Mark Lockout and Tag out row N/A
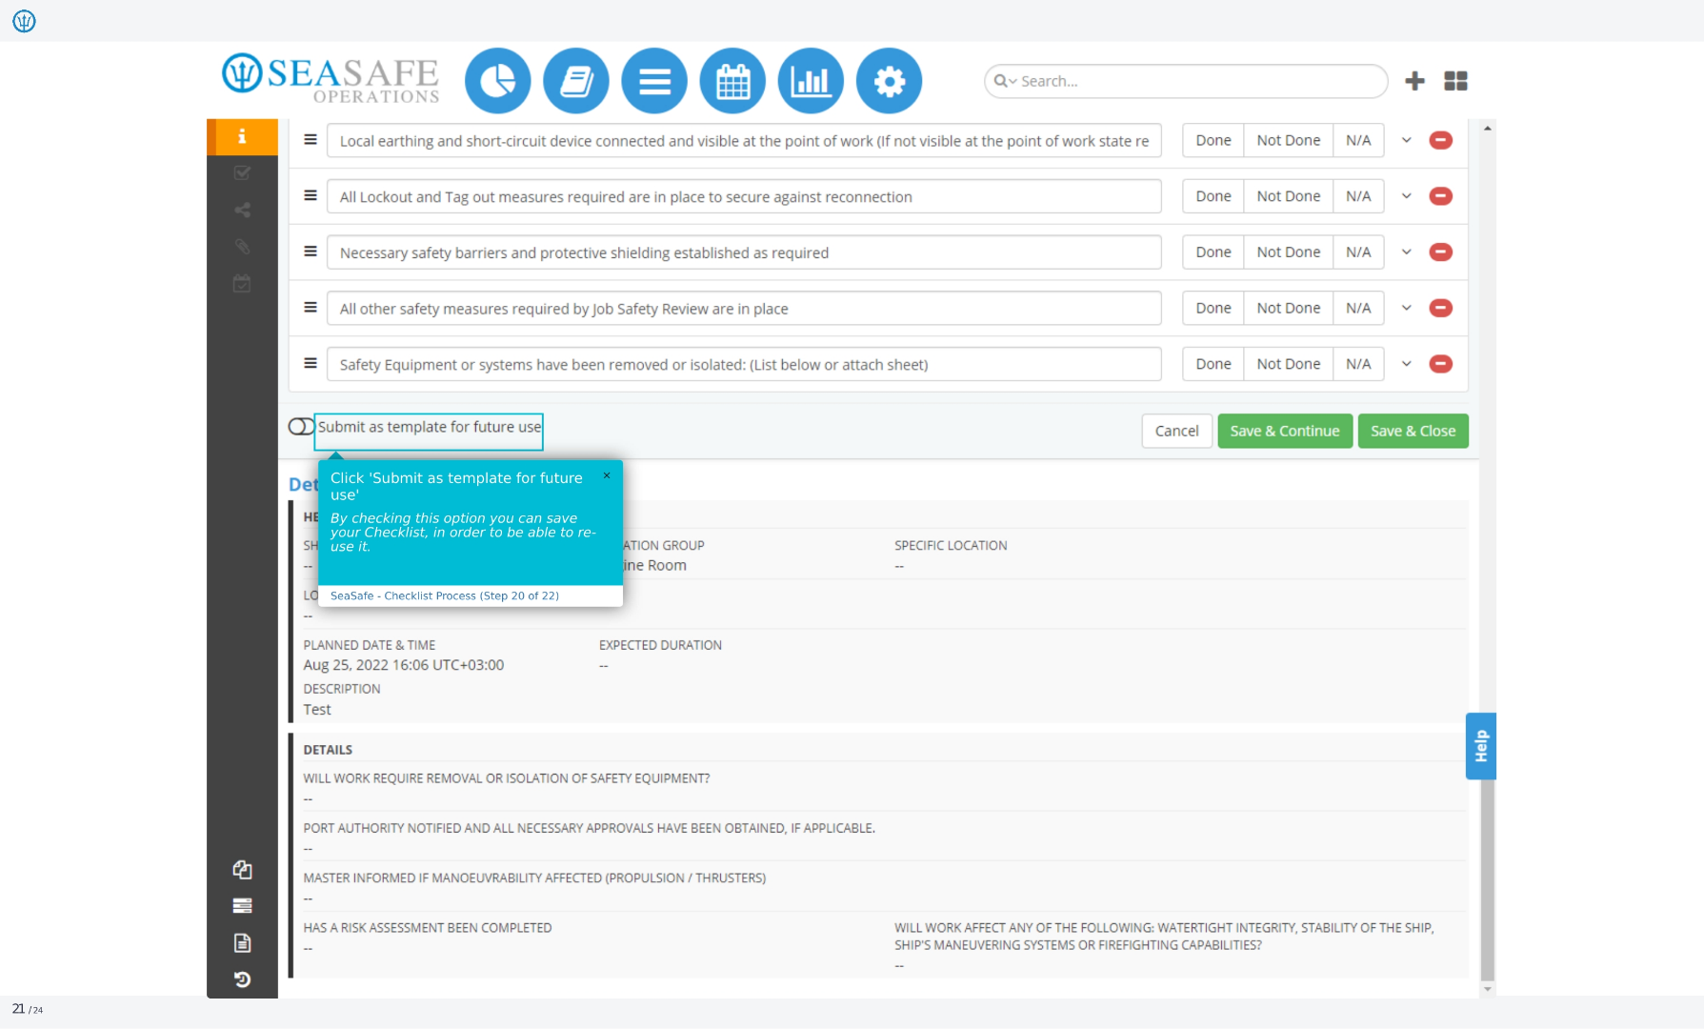The image size is (1704, 1029). pyautogui.click(x=1358, y=196)
